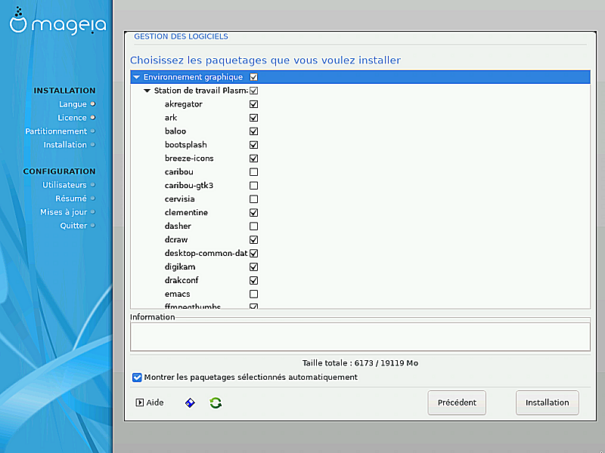This screenshot has width=605, height=453.
Task: Check the emacs package checkbox
Action: 254,294
